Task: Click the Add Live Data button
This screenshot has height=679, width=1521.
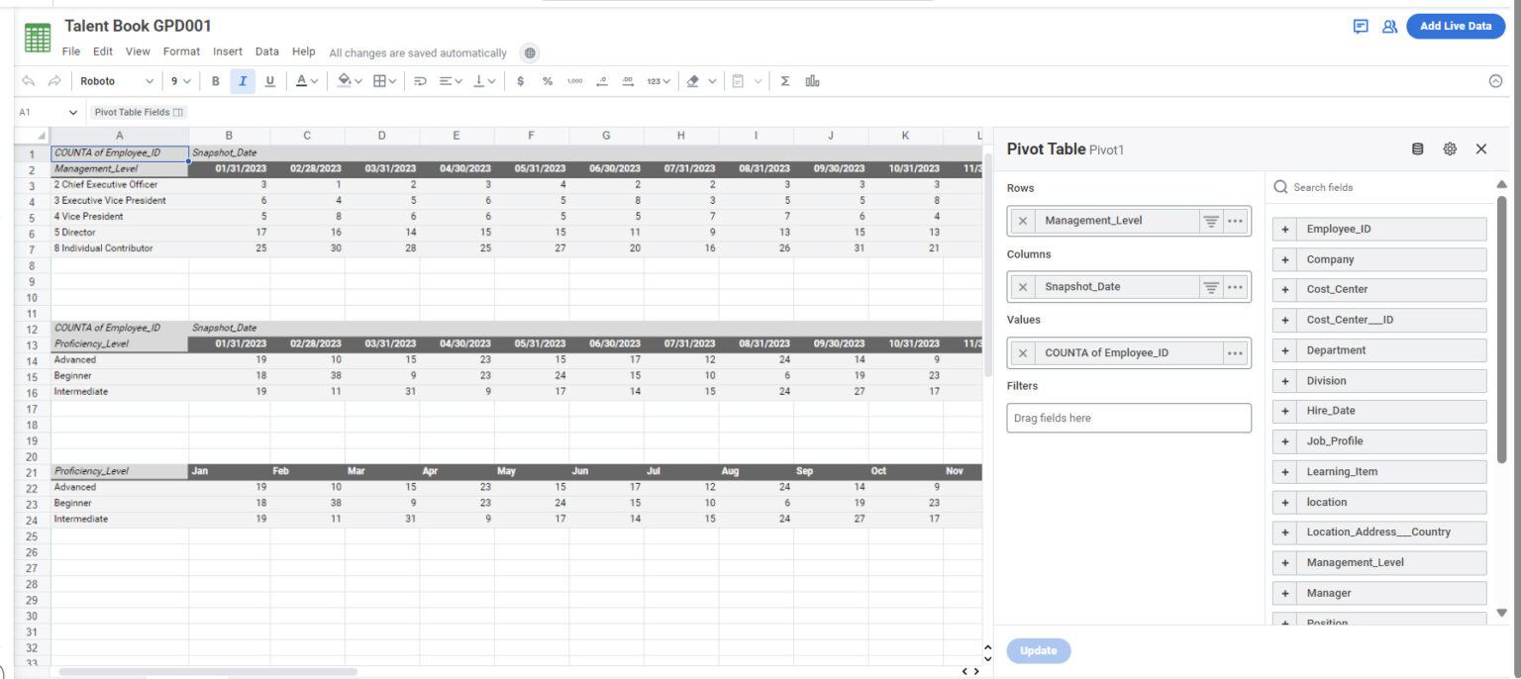Action: 1455,26
